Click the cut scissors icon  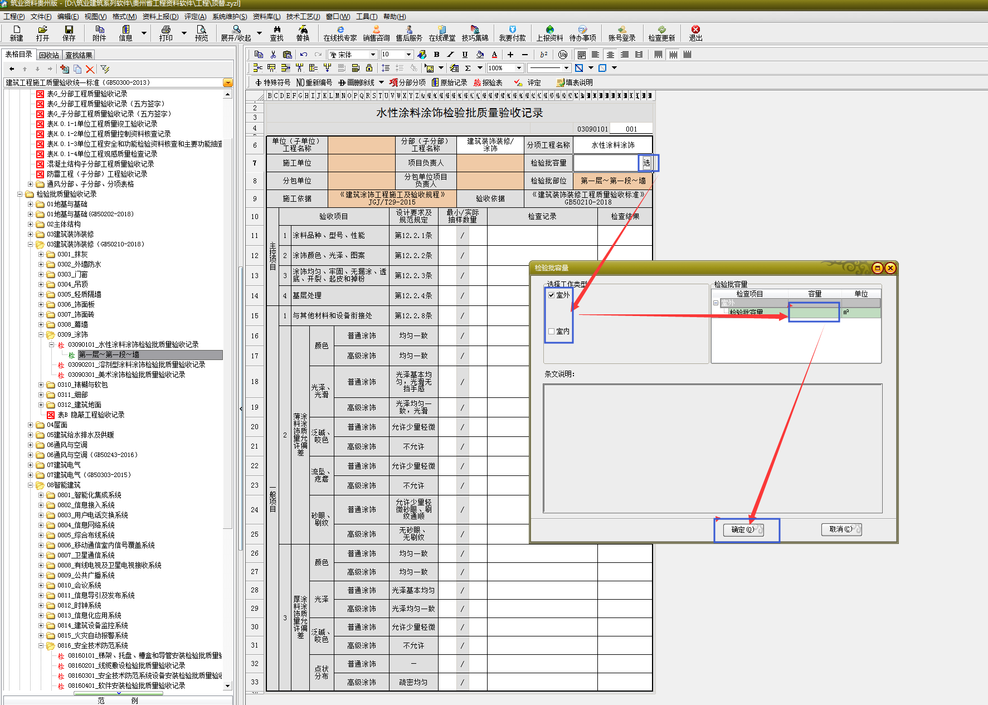coord(273,55)
